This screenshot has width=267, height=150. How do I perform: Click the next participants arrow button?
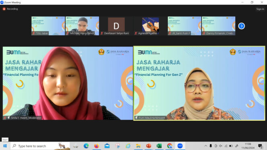241,26
